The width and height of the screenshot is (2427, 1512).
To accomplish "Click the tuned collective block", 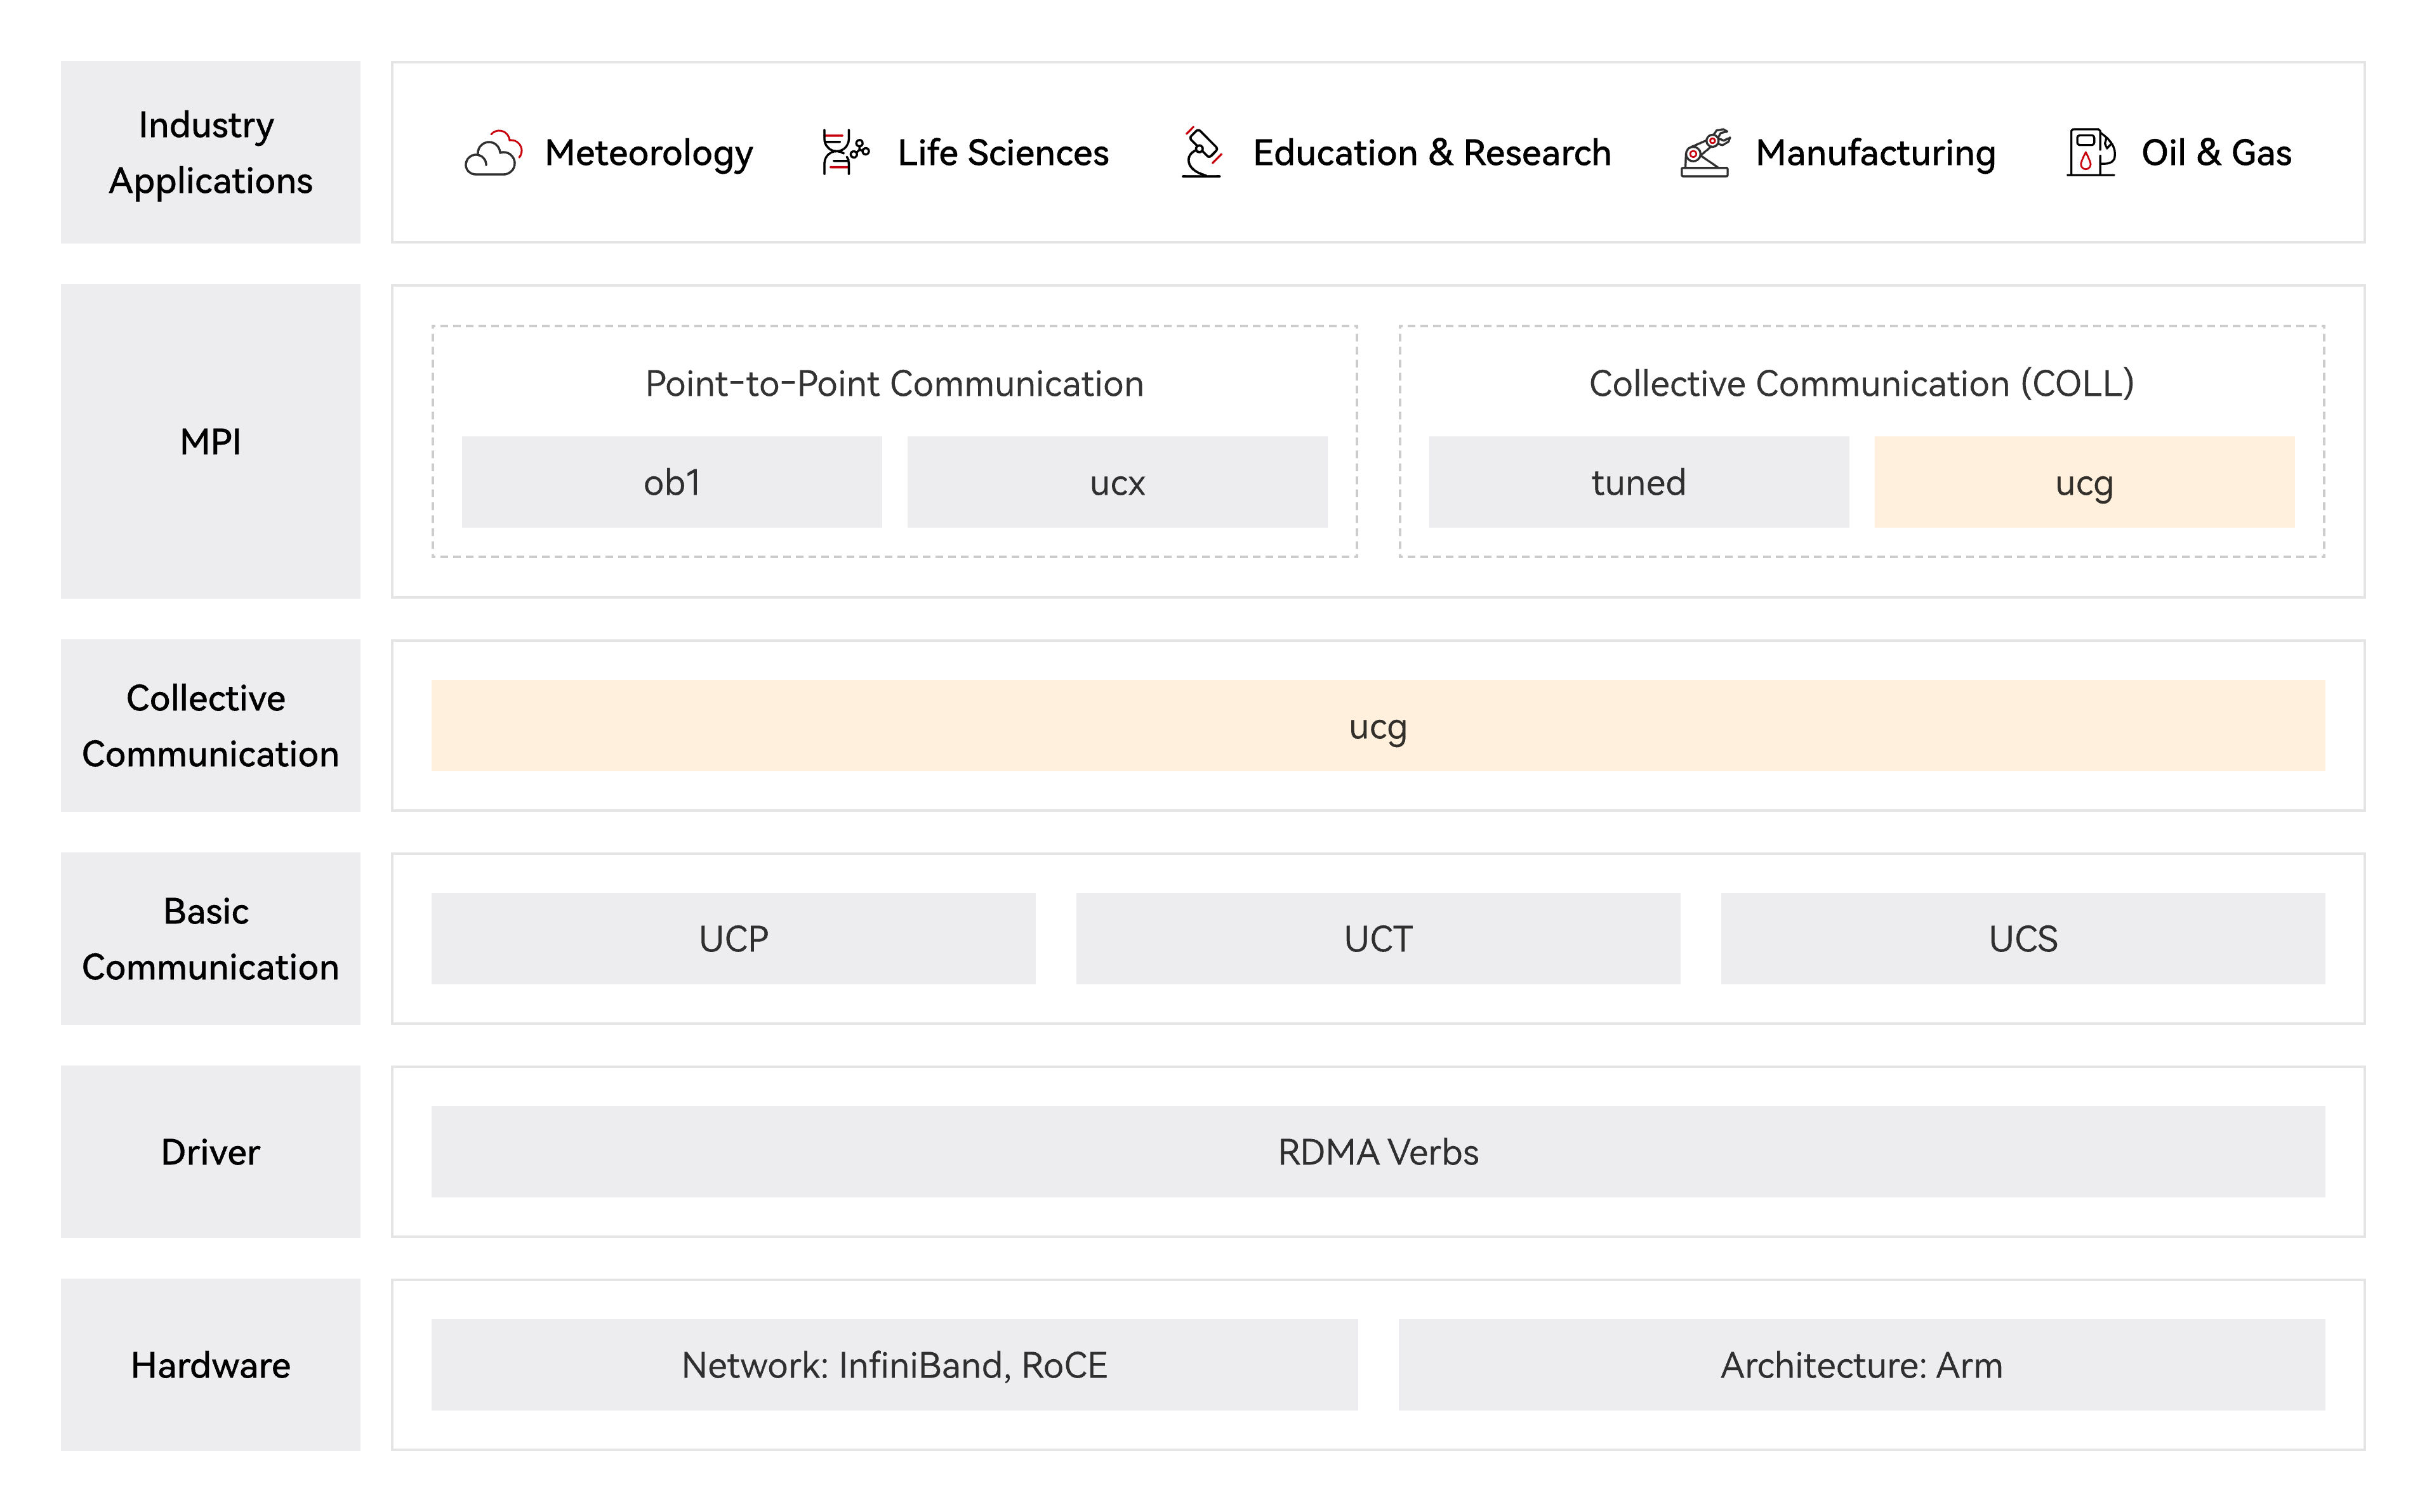I will (1637, 482).
